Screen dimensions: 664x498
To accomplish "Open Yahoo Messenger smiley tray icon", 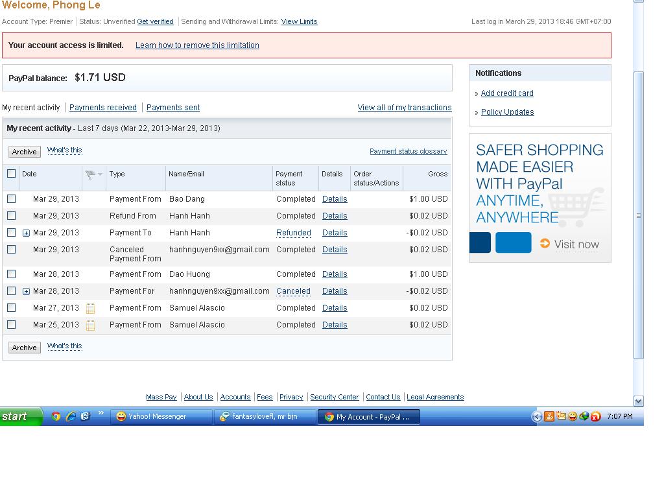I will (x=573, y=416).
